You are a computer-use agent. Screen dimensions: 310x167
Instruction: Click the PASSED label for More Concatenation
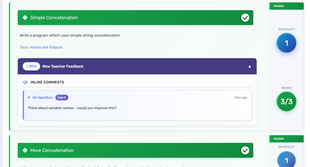pos(279,139)
